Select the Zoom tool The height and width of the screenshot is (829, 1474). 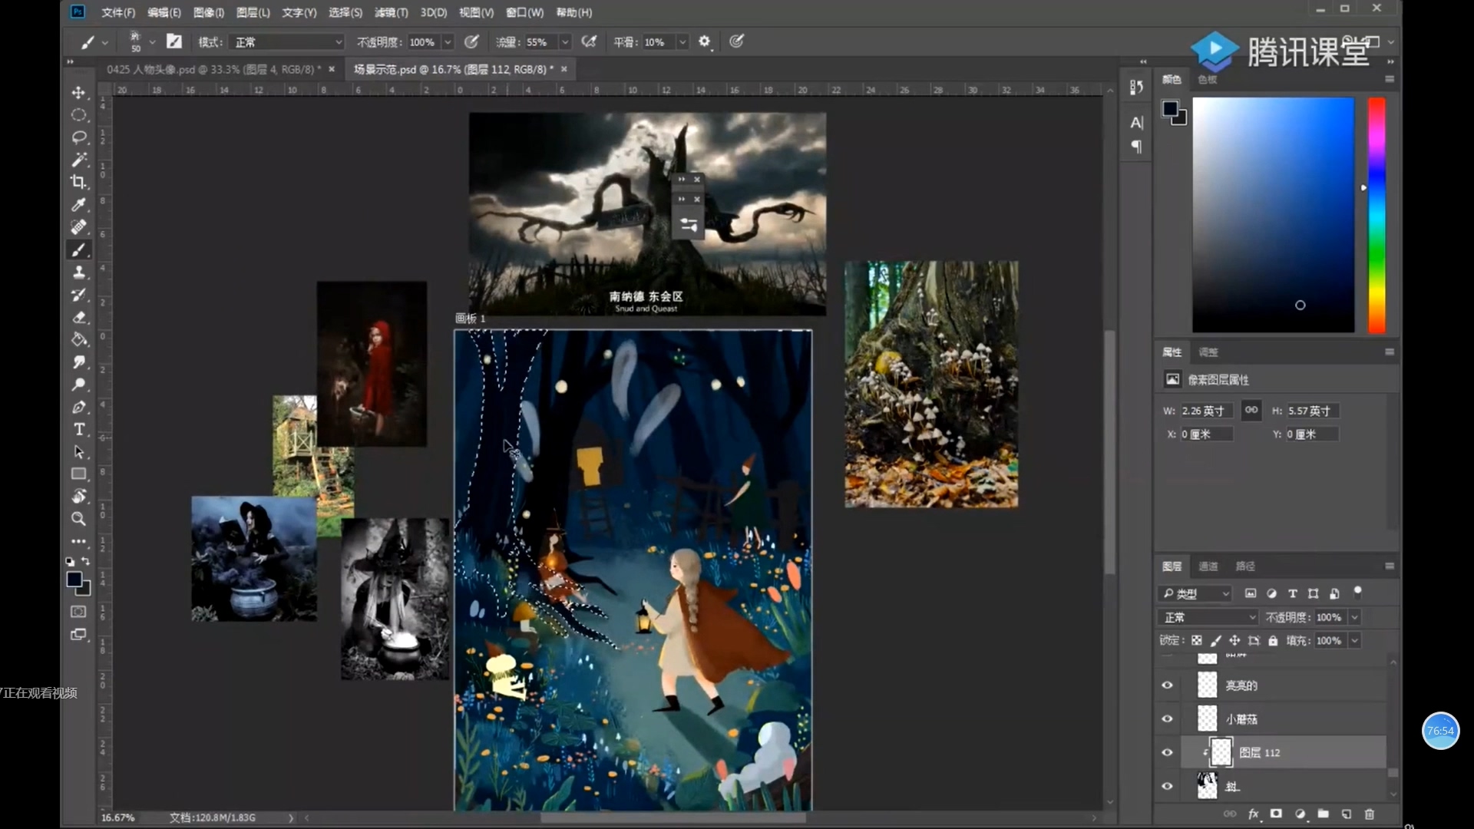click(x=78, y=519)
